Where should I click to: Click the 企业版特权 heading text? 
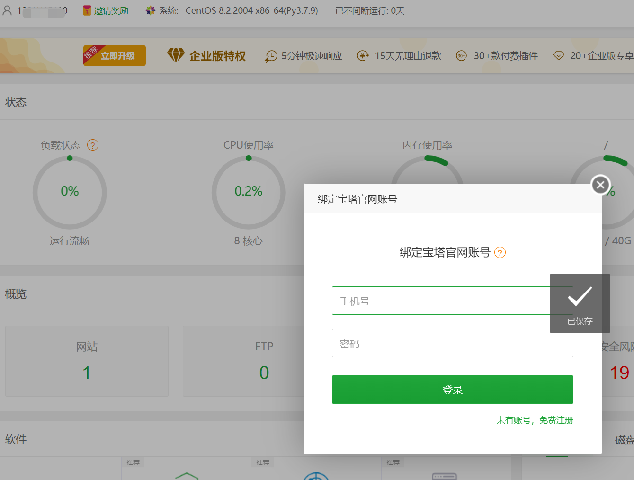tap(217, 56)
